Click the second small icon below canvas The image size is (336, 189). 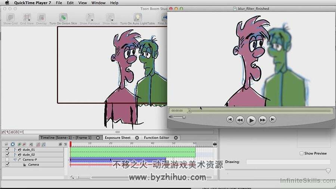[8, 132]
